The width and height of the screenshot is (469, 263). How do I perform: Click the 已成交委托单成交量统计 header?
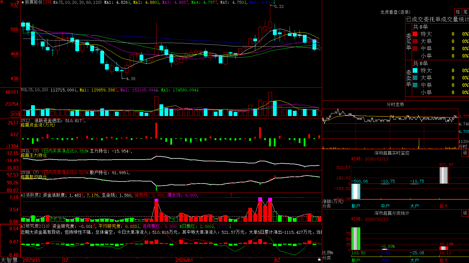click(x=437, y=19)
